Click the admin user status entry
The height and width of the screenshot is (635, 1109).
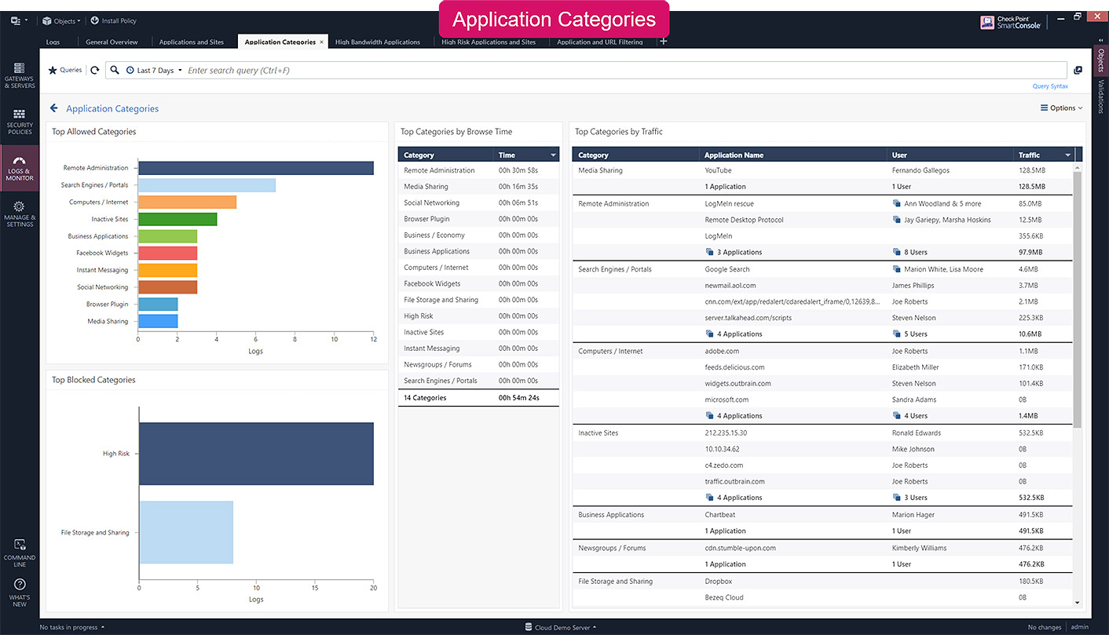[x=1080, y=627]
